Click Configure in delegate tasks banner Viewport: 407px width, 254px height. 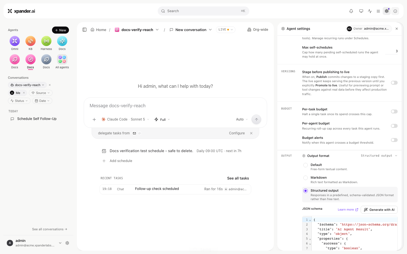coord(237,133)
